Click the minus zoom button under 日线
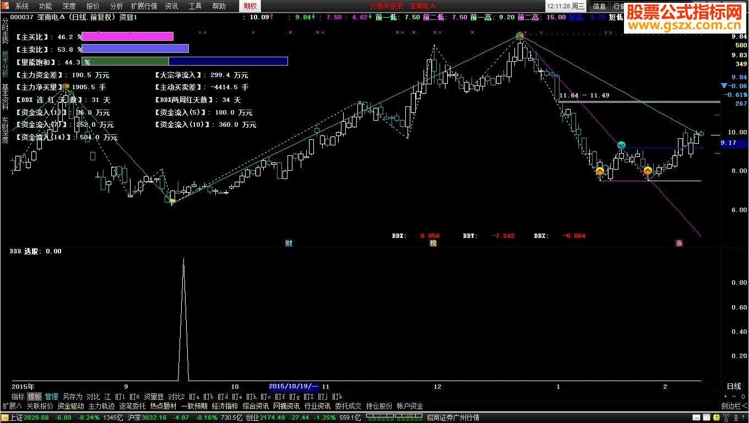The image size is (749, 423). point(735,397)
